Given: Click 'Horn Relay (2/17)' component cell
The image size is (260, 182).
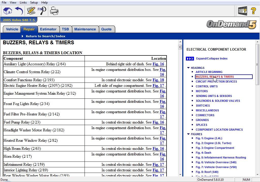Looking at the screenshot, I should (44, 156).
